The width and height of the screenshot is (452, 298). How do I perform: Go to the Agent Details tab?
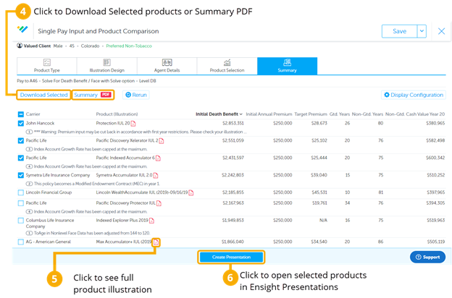pyautogui.click(x=167, y=66)
